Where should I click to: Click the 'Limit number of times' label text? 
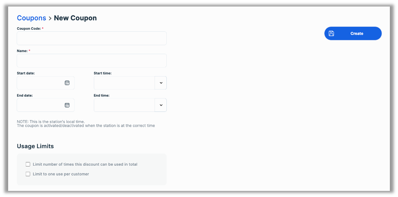click(85, 164)
